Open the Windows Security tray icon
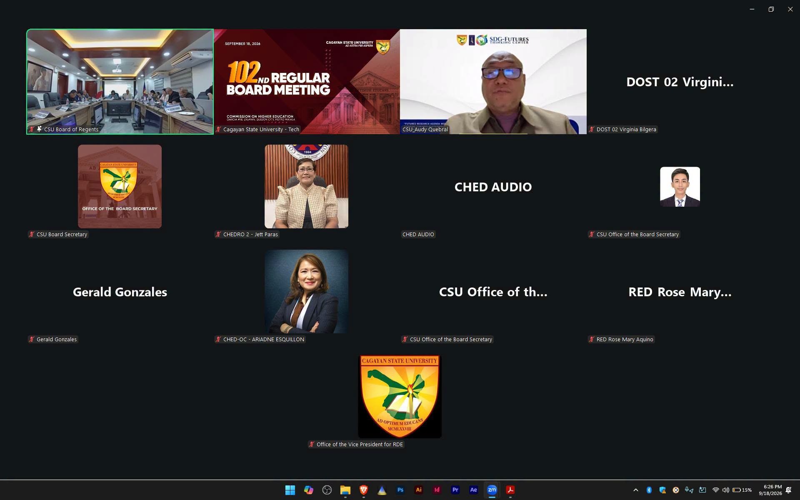This screenshot has width=800, height=500. pyautogui.click(x=662, y=490)
